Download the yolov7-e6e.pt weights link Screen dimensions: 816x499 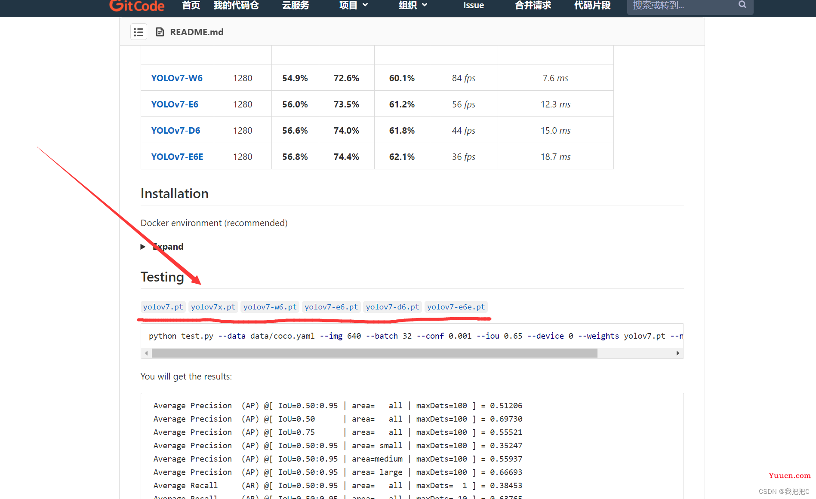[x=456, y=307]
